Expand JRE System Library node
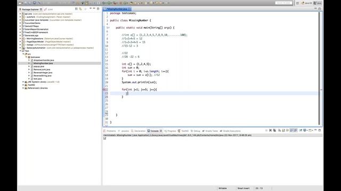The height and width of the screenshot is (191, 341). click(23, 82)
